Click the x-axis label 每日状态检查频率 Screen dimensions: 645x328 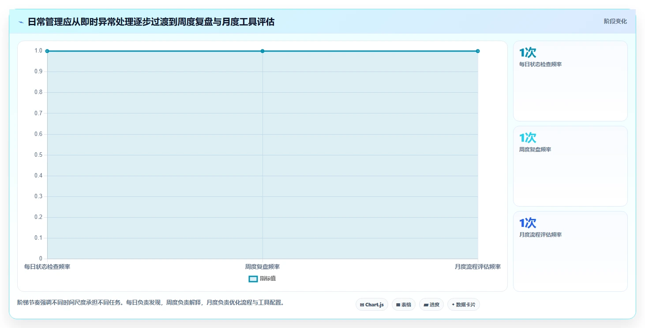click(47, 267)
